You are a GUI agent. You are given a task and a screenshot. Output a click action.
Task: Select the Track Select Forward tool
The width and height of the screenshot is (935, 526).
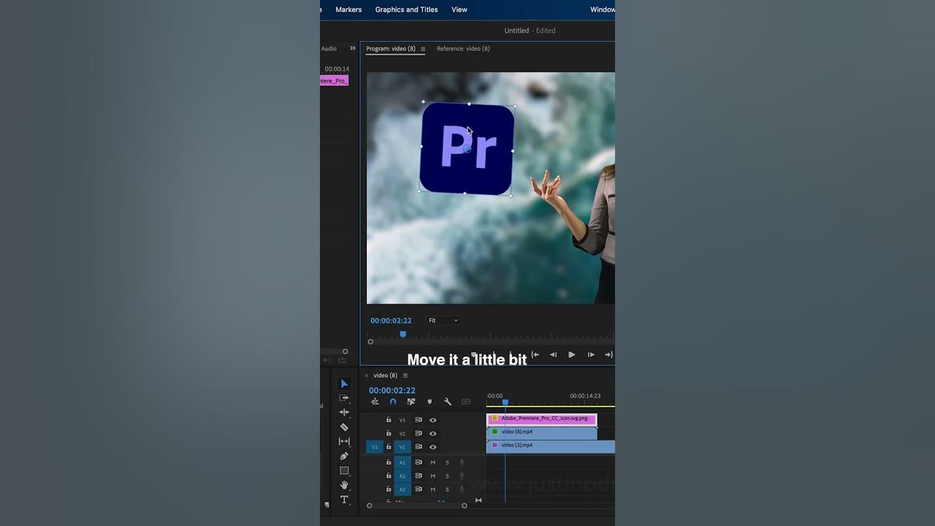[x=344, y=398]
